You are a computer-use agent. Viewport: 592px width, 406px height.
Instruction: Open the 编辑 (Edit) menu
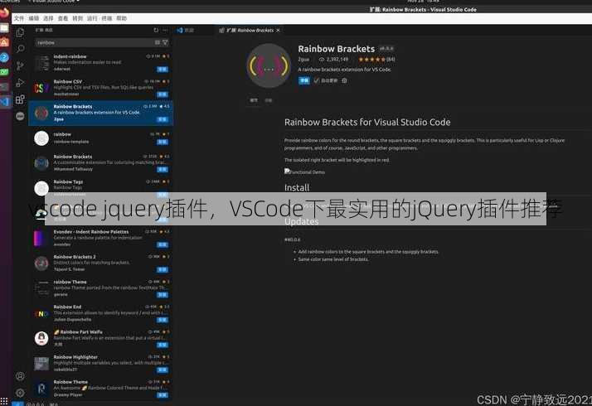click(x=34, y=18)
